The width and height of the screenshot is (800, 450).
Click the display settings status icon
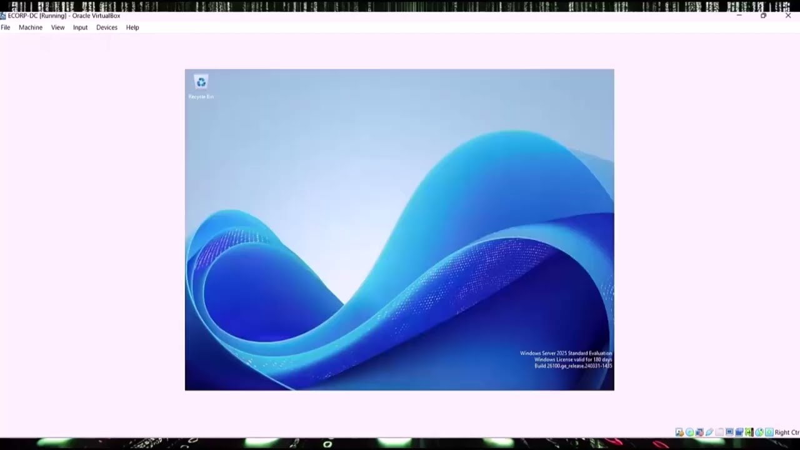tap(729, 432)
